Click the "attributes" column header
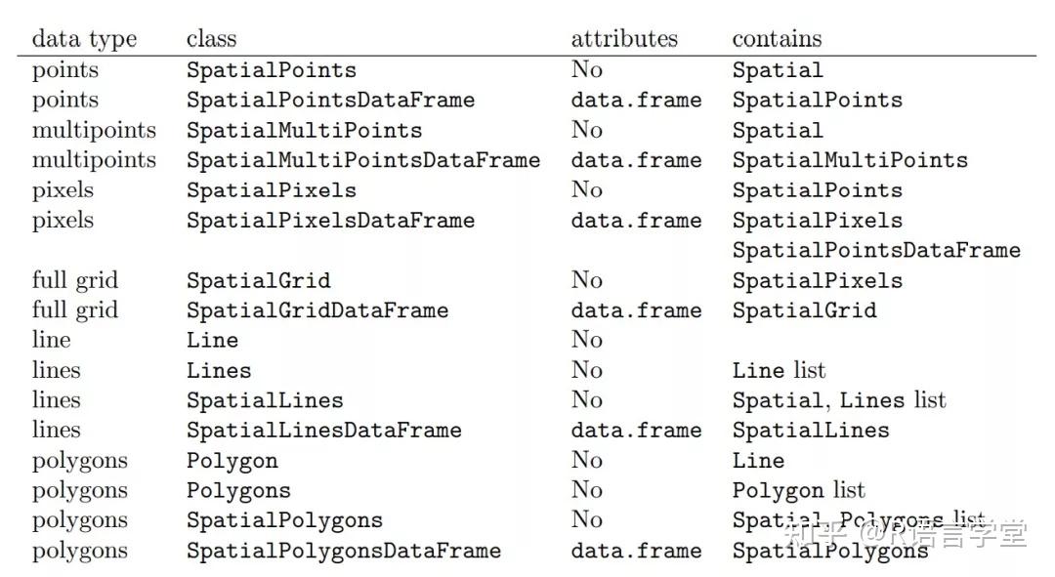This screenshot has height=577, width=1055. (x=624, y=39)
